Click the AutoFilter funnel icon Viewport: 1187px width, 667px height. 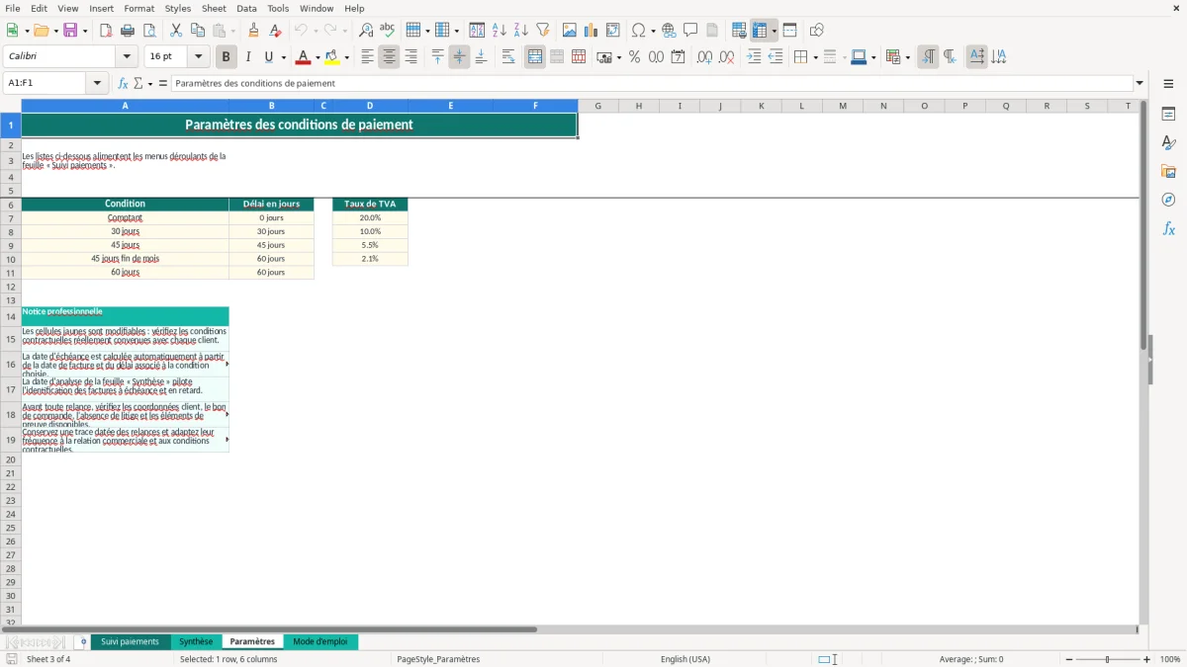[543, 31]
